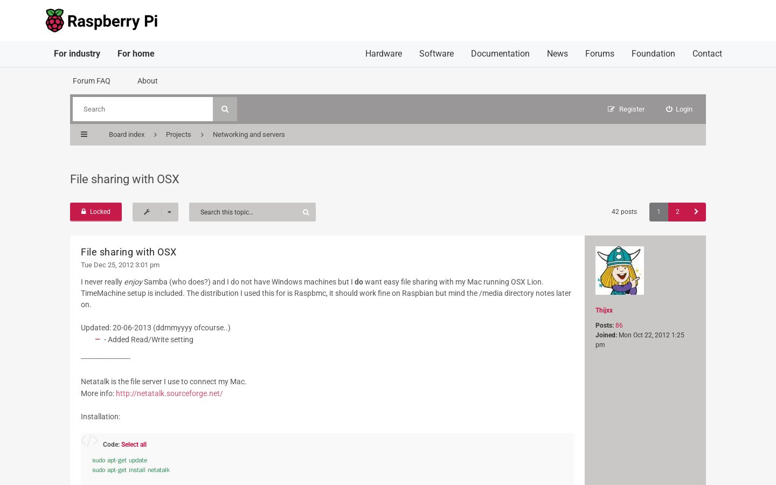Image resolution: width=776 pixels, height=485 pixels.
Task: Open the Contact page
Action: coord(707,54)
